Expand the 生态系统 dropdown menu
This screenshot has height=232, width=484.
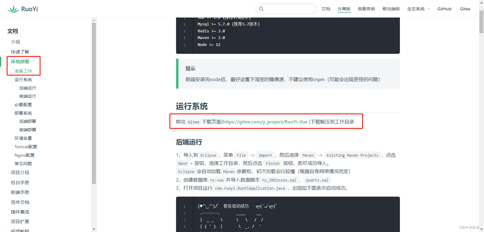[418, 9]
